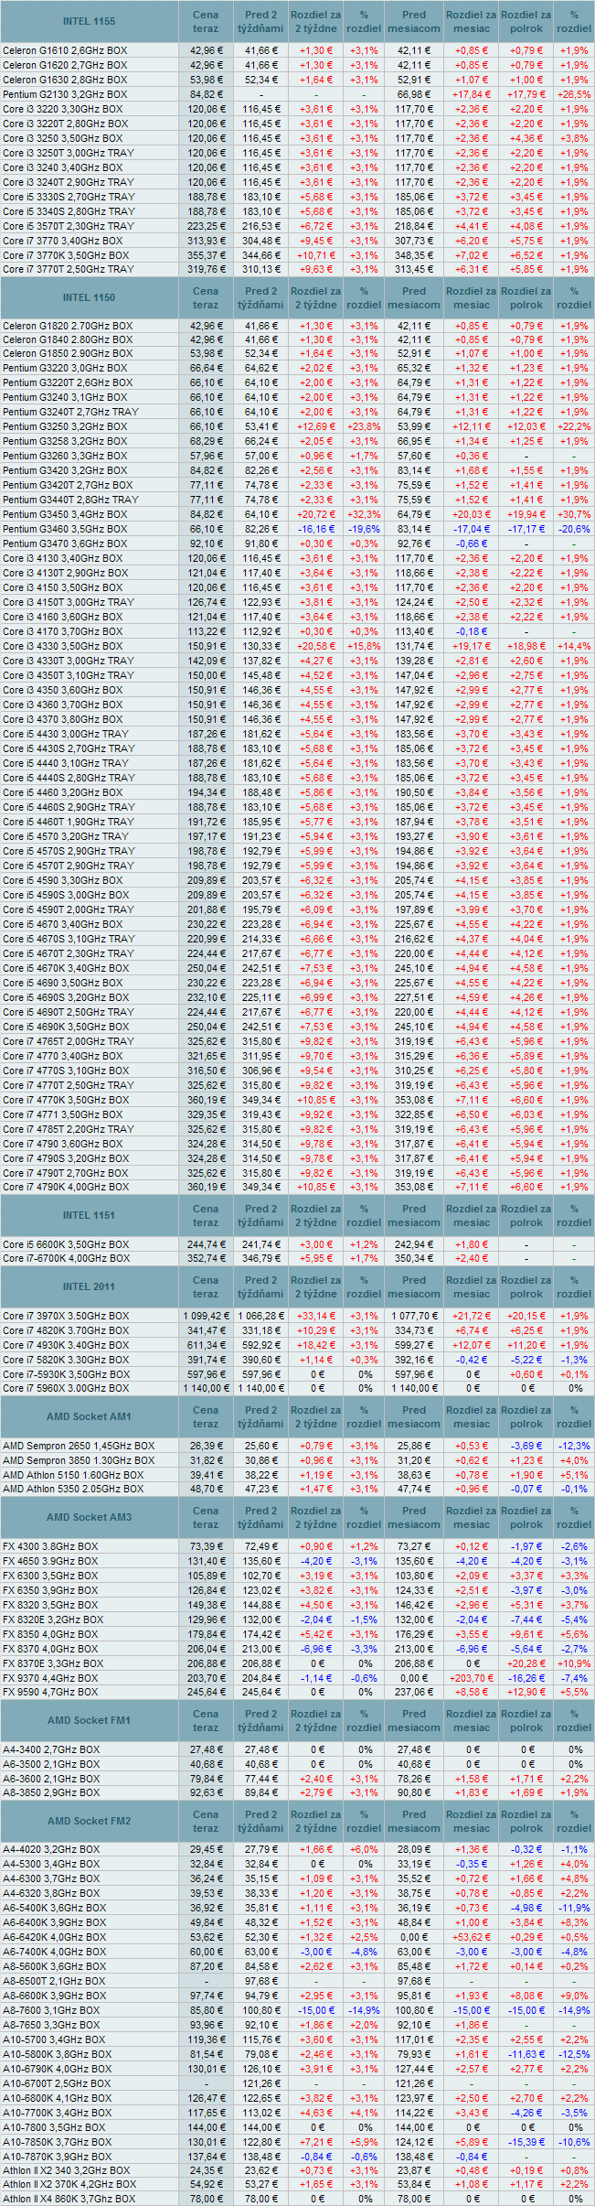Viewport: 595px width, 2206px height.
Task: Click the AMD Socket AM3 section header
Action: (x=89, y=1517)
